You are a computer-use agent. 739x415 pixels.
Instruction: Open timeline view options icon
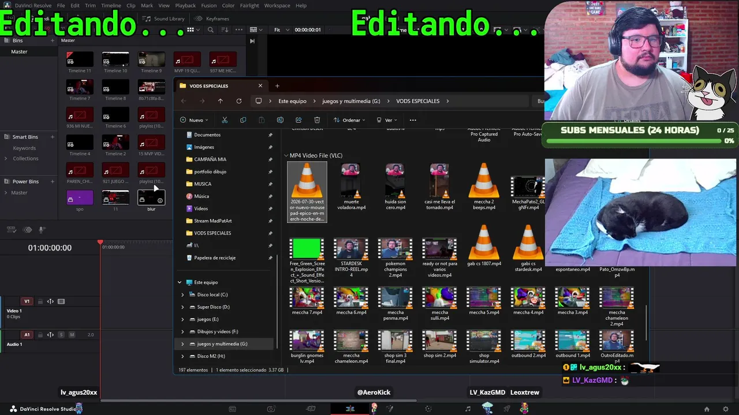pyautogui.click(x=11, y=229)
